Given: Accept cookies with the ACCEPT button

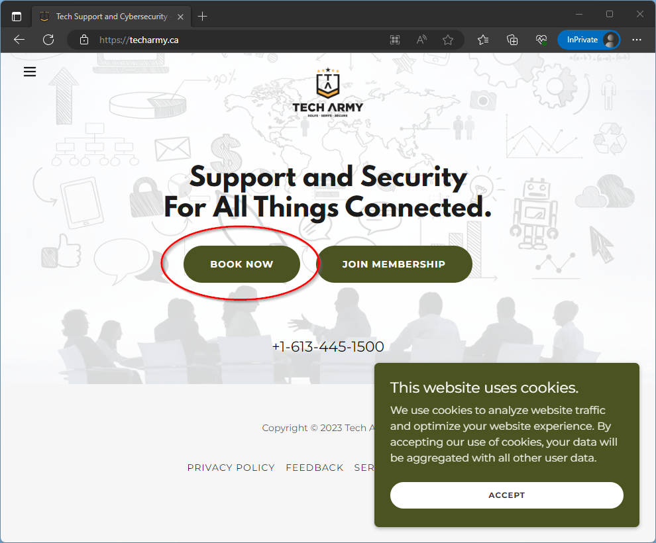Looking at the screenshot, I should [507, 495].
